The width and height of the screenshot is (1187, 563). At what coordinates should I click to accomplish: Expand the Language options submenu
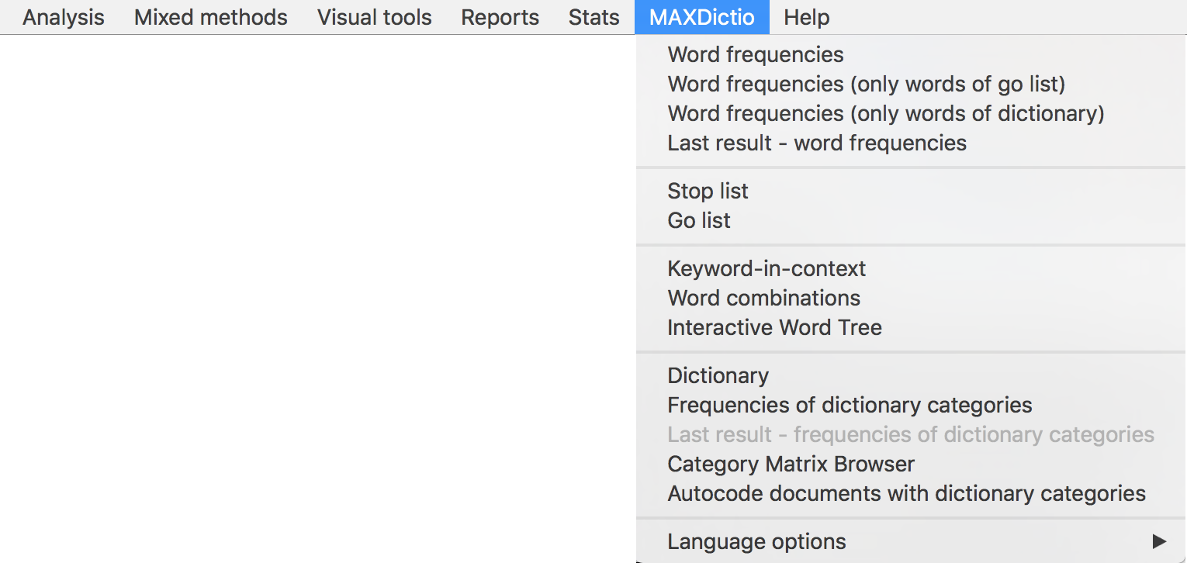tap(911, 541)
